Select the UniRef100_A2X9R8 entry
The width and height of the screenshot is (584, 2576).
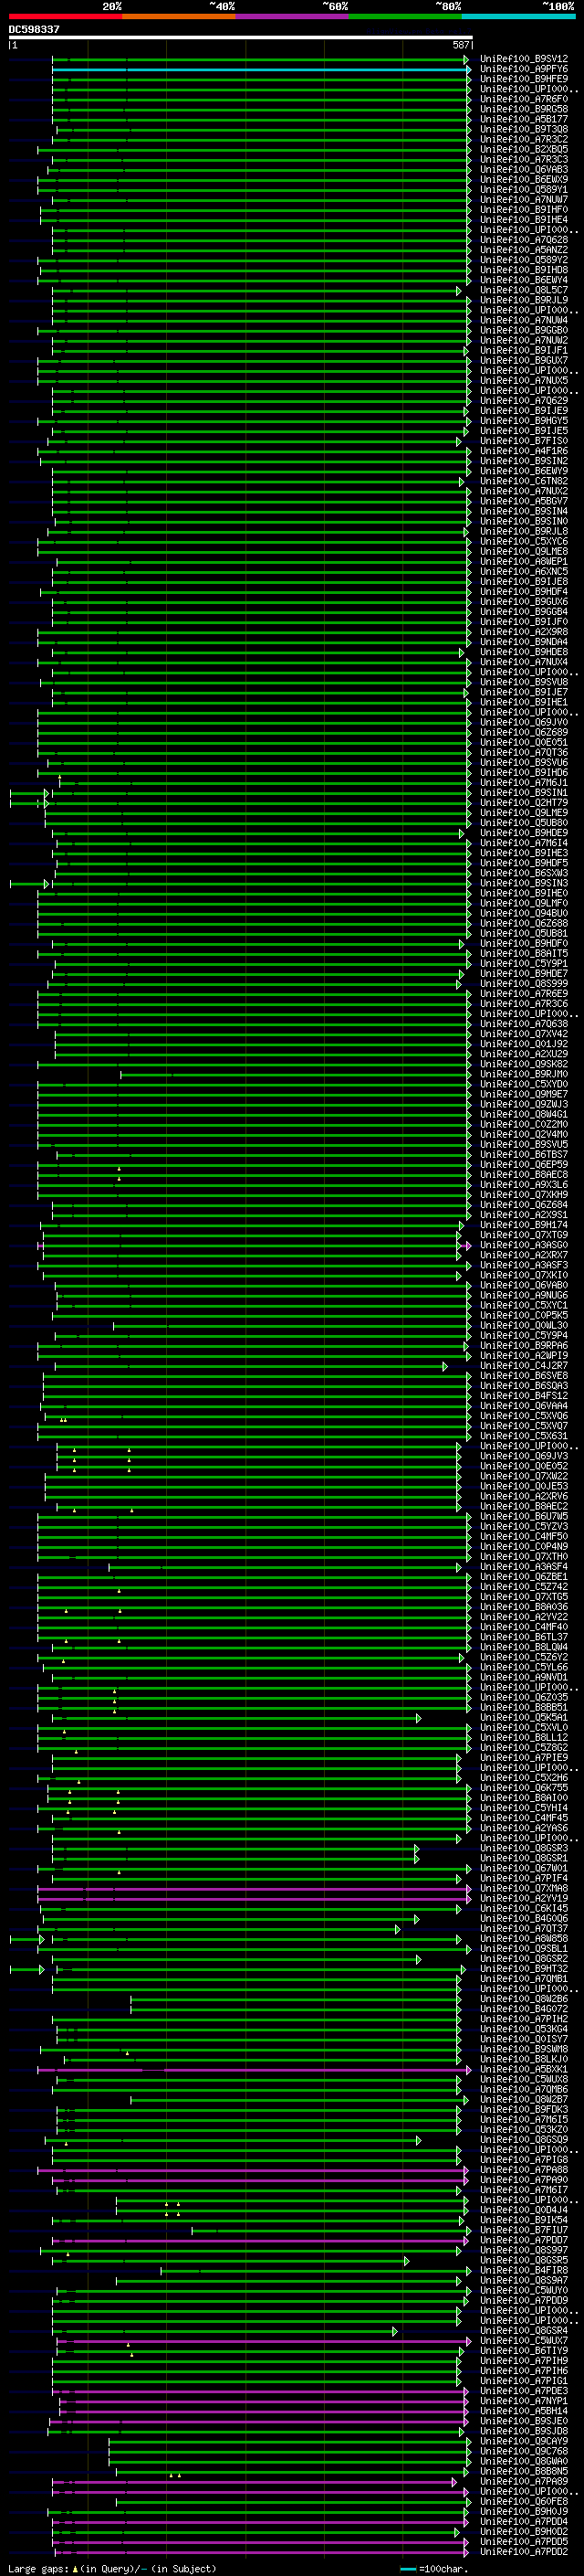tap(524, 632)
